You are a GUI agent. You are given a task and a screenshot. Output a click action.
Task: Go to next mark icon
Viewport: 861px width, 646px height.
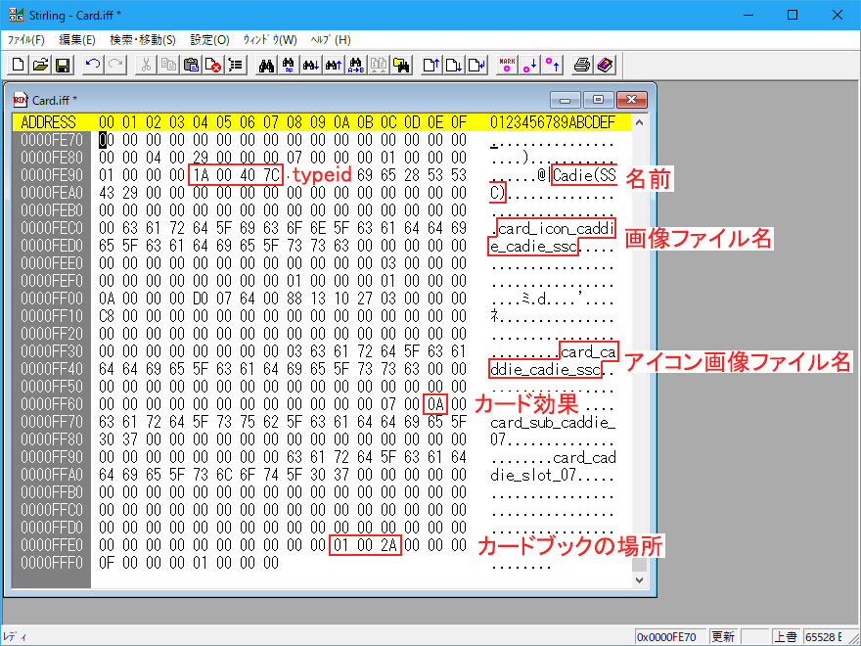point(529,65)
